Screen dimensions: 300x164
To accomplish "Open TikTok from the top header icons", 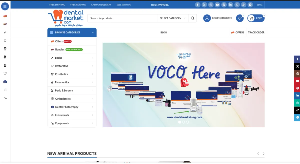I will coord(243,5).
